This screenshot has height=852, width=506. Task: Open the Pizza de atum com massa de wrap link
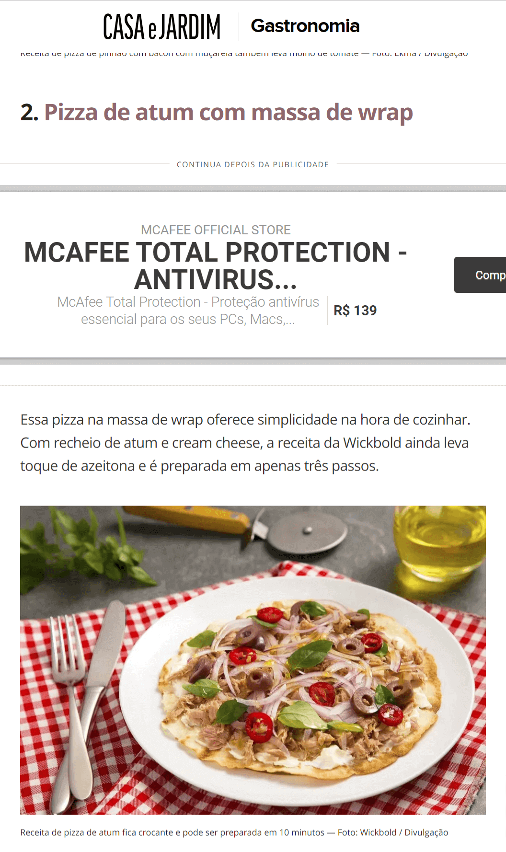click(229, 113)
